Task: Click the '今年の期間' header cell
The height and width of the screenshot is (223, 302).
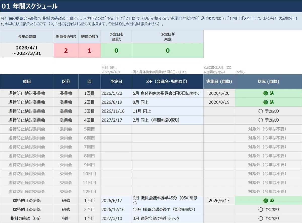Action: coord(27,37)
